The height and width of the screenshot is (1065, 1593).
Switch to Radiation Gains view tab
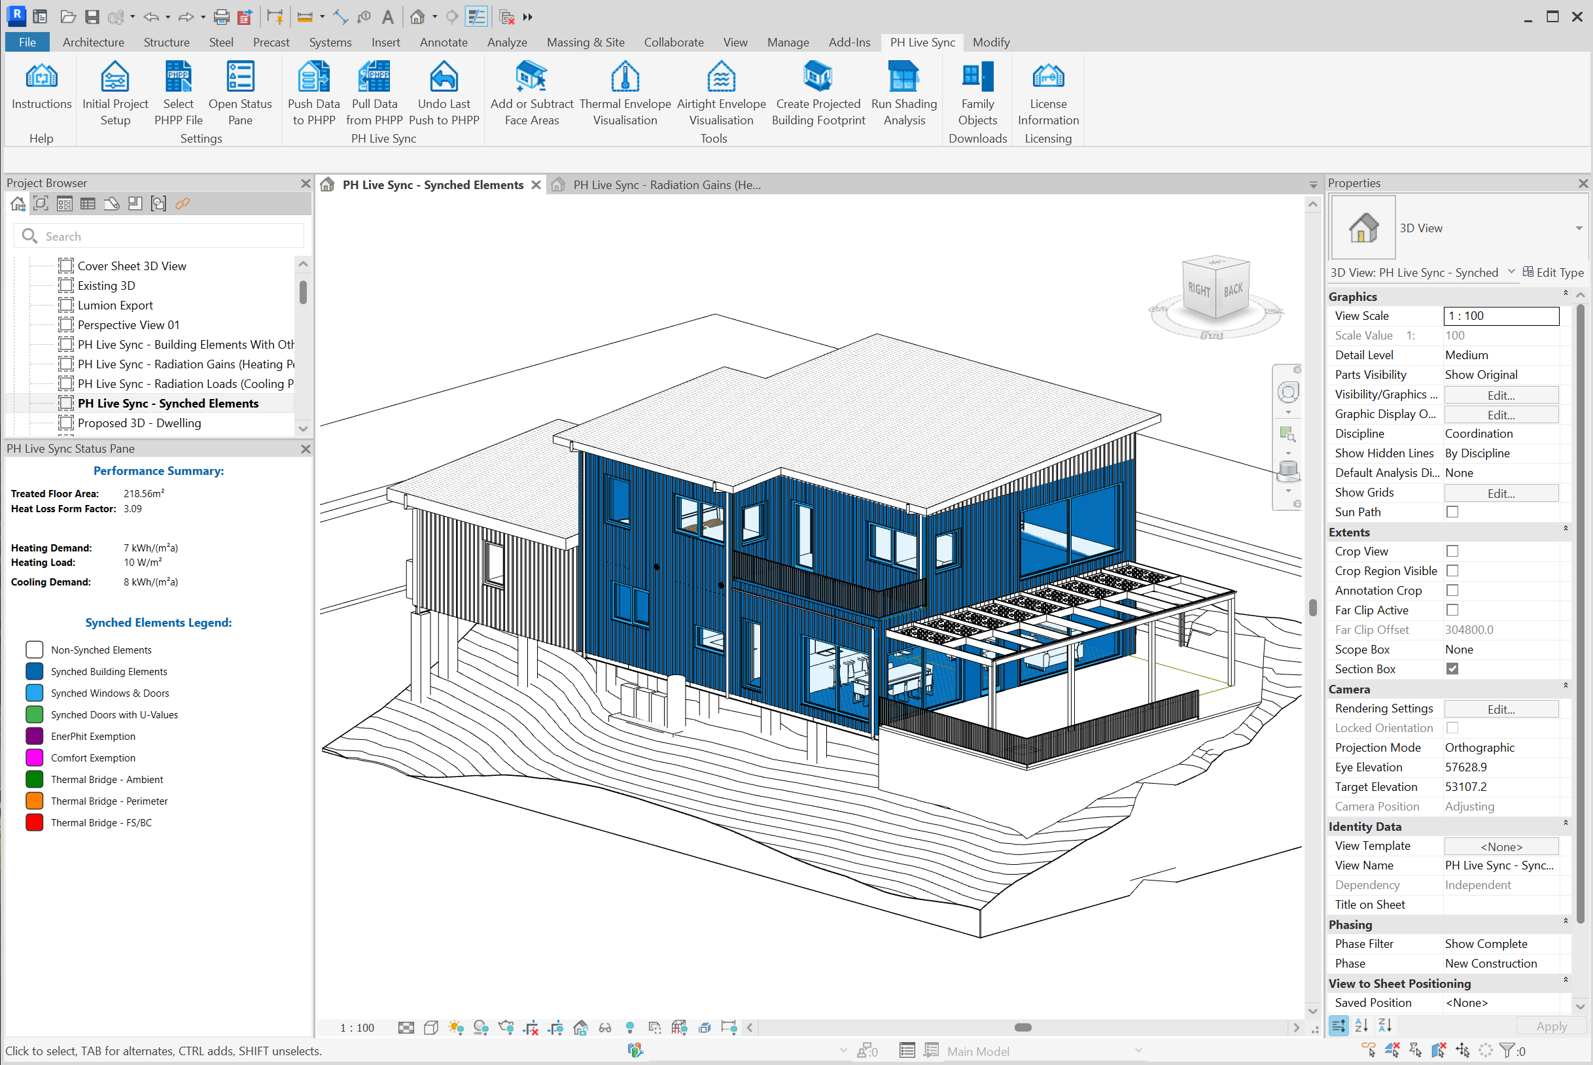[665, 184]
